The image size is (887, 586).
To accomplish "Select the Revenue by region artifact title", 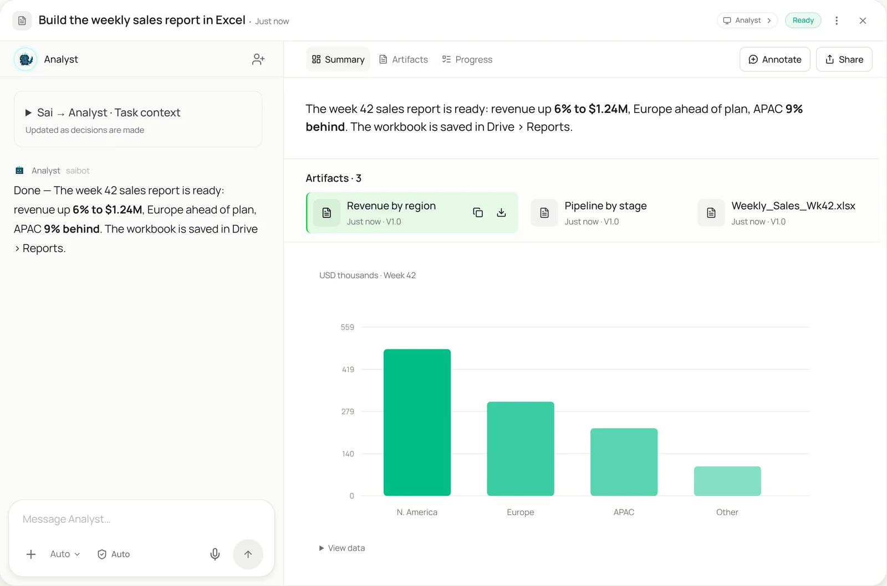I will point(391,205).
